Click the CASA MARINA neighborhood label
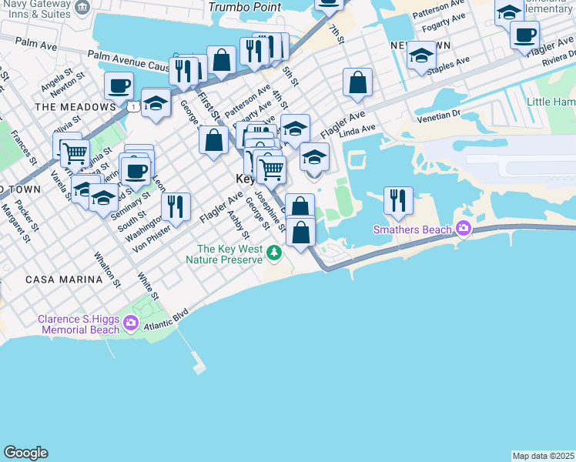The height and width of the screenshot is (462, 576). point(64,280)
